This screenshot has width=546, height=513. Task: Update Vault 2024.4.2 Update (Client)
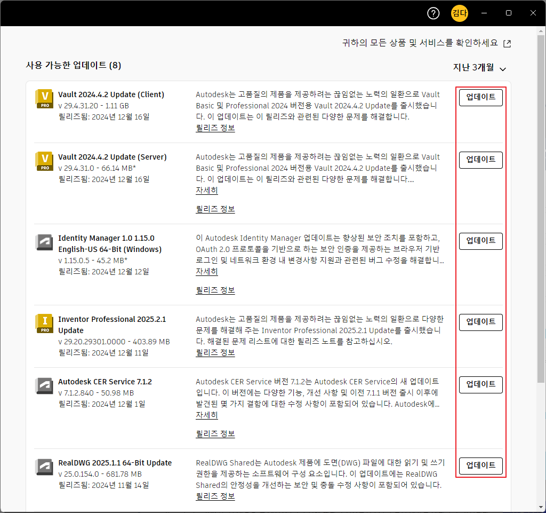(480, 98)
